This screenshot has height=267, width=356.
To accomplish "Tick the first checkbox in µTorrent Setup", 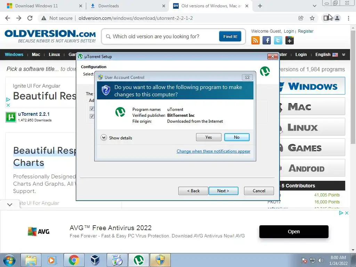I will point(92,108).
